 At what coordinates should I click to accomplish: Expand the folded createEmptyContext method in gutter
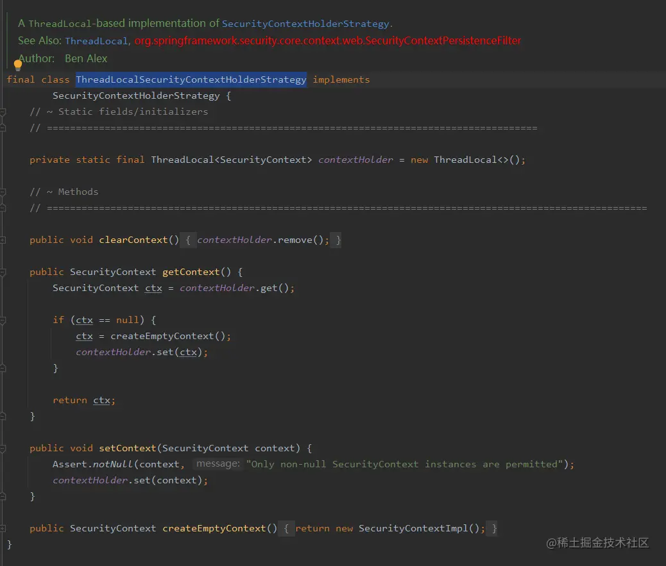[x=3, y=529]
